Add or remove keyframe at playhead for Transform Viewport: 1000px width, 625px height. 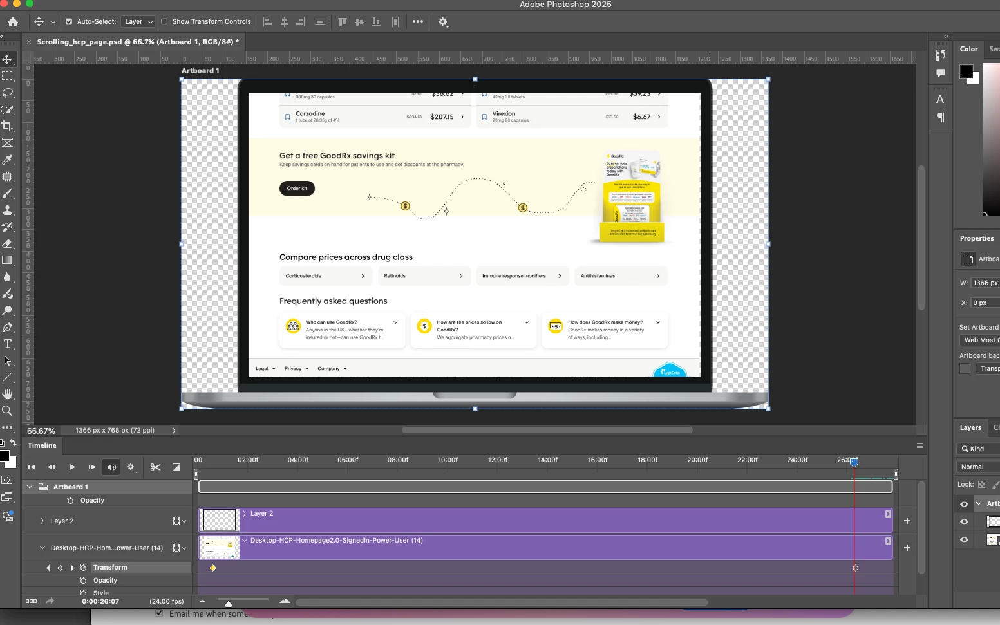60,568
